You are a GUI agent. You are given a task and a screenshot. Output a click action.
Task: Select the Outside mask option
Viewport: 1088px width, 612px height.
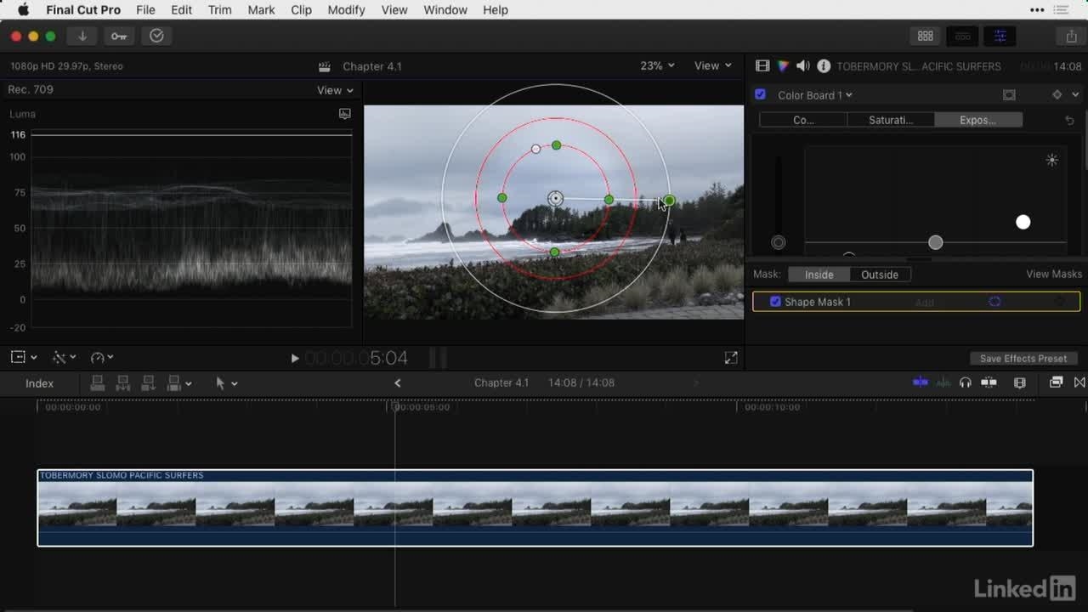(x=879, y=275)
